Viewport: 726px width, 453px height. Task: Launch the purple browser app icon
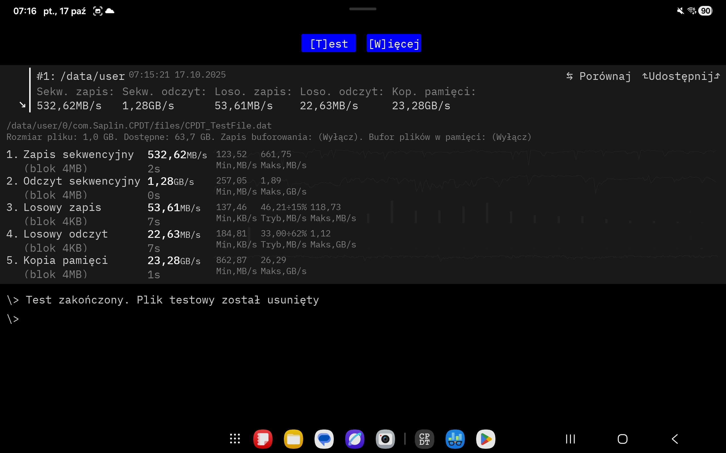pyautogui.click(x=354, y=439)
